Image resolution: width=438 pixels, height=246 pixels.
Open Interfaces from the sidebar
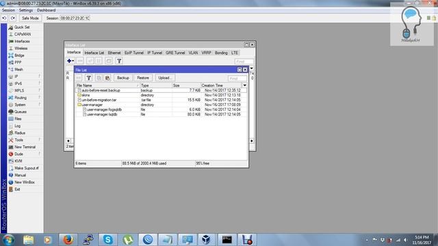tap(22, 41)
